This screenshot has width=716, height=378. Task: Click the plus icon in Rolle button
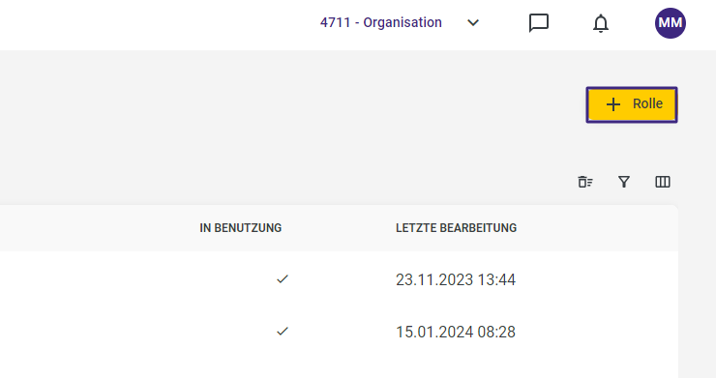tap(613, 104)
